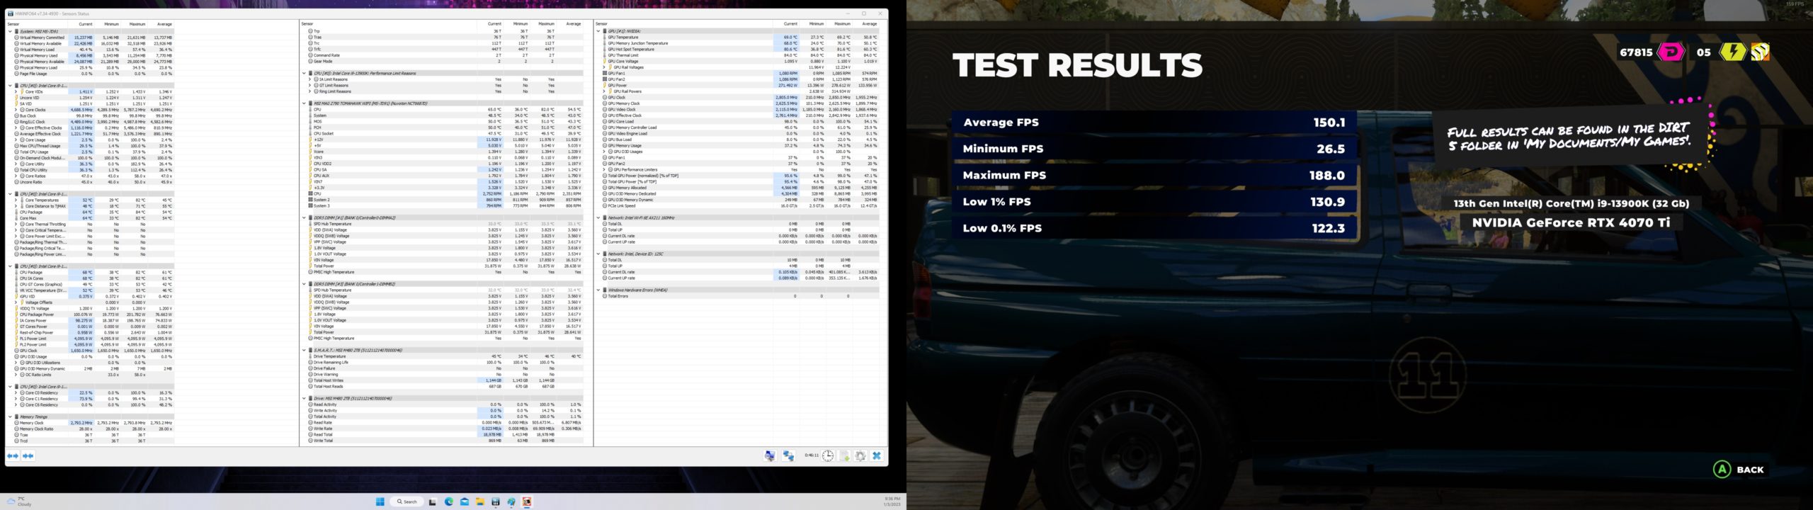
Task: Expand the Core Effective Clocks row
Action: tap(16, 127)
